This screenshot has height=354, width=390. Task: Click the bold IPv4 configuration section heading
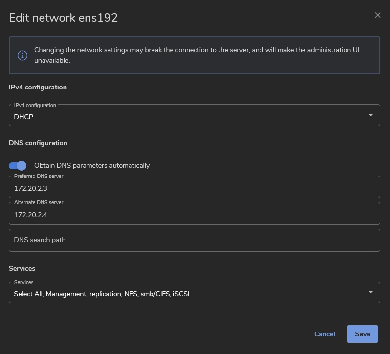click(x=38, y=87)
